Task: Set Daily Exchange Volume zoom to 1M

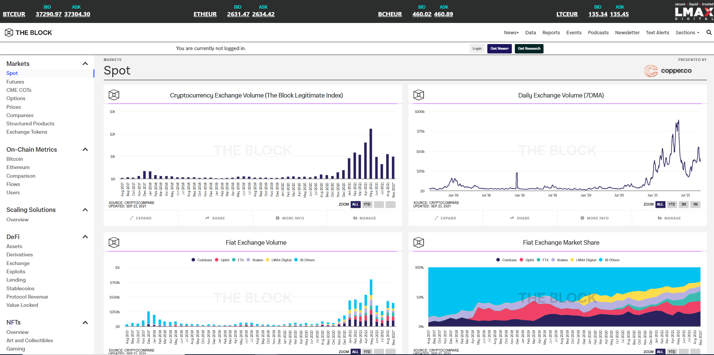Action: click(695, 204)
